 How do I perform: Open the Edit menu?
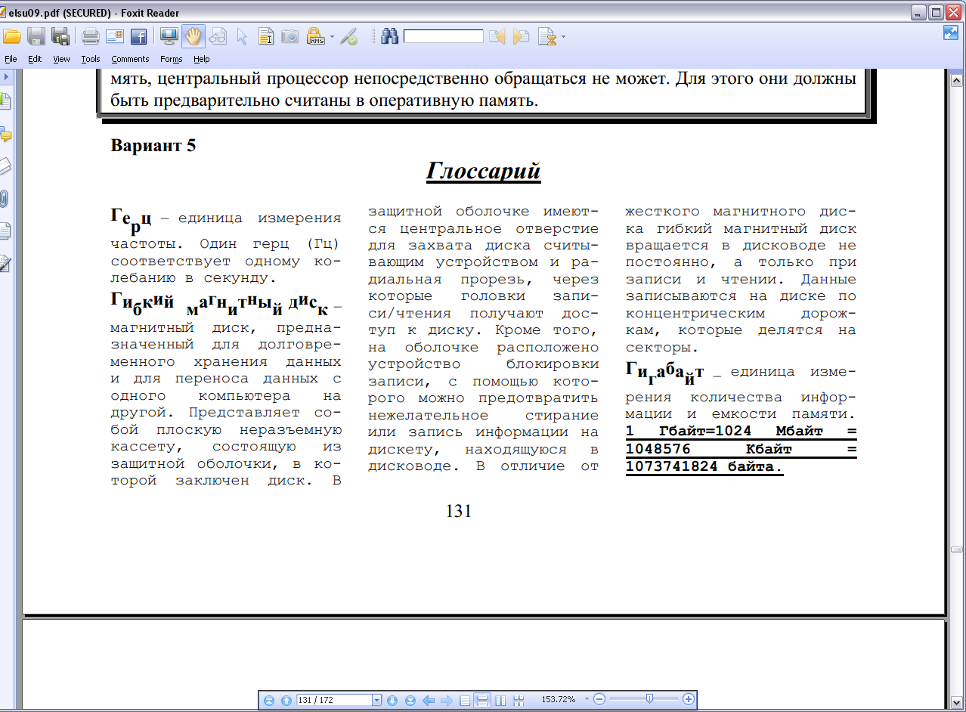[x=35, y=59]
